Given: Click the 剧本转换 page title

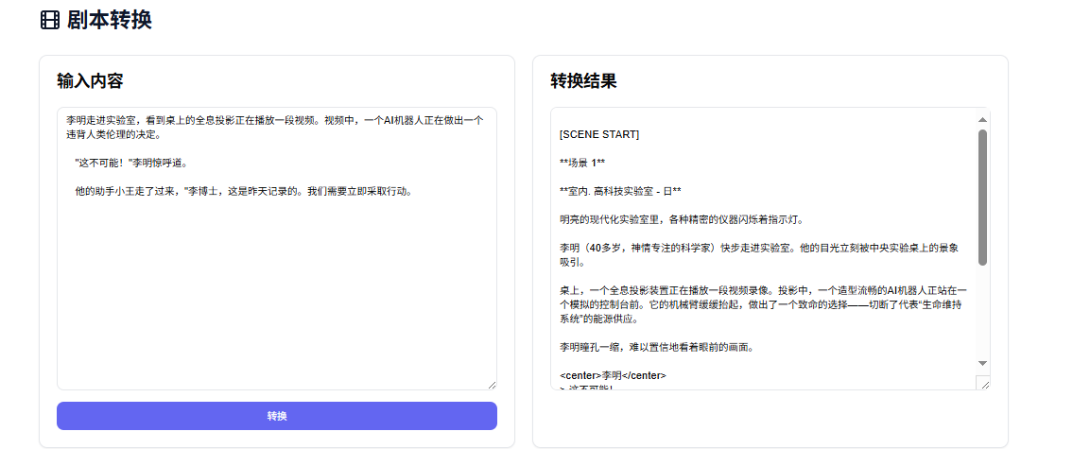Looking at the screenshot, I should (x=110, y=20).
